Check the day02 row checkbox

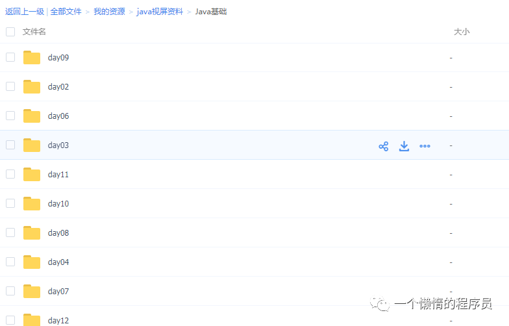10,86
